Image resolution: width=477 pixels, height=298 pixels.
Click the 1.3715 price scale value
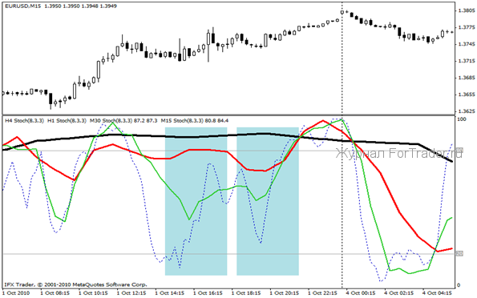click(x=467, y=61)
